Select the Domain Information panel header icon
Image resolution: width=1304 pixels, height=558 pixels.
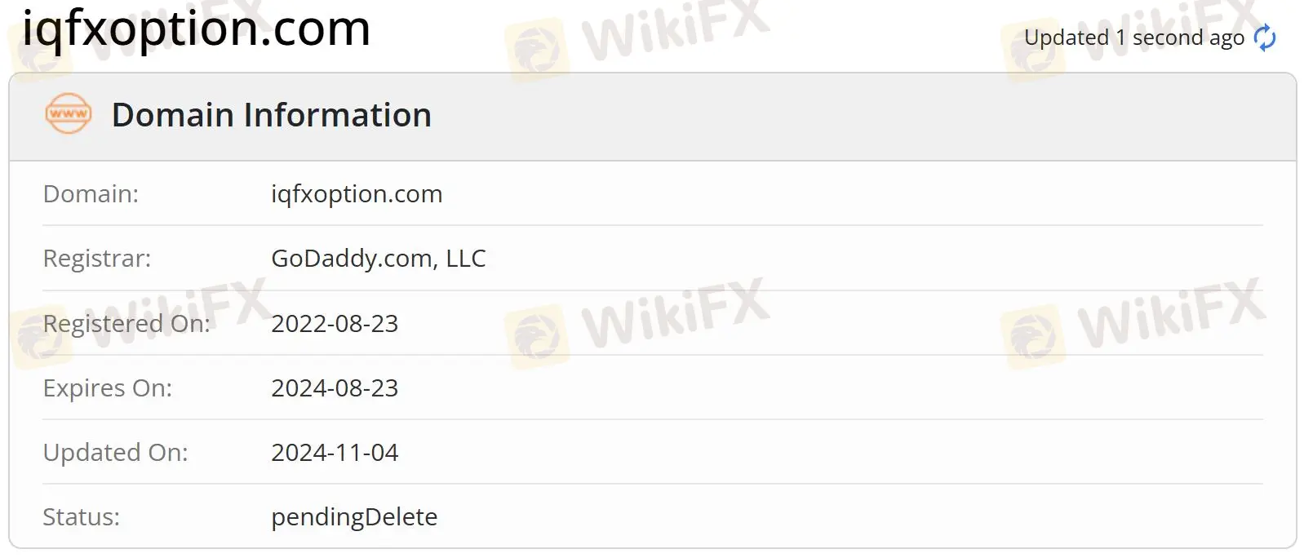[69, 114]
